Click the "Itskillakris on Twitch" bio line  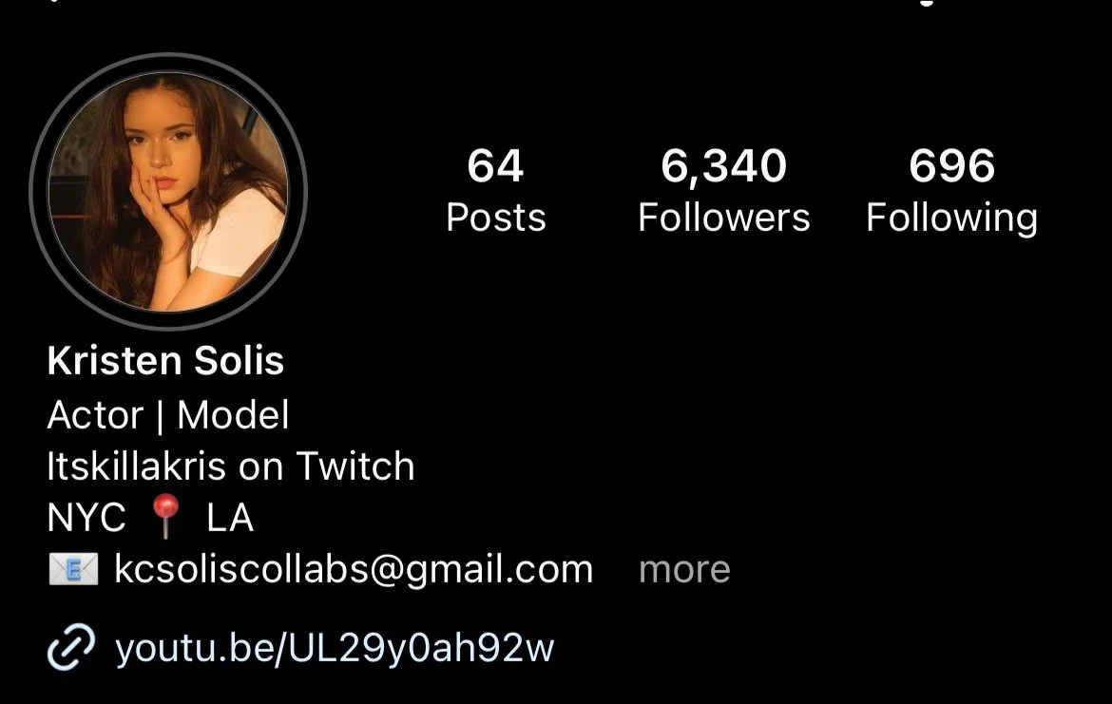tap(231, 466)
